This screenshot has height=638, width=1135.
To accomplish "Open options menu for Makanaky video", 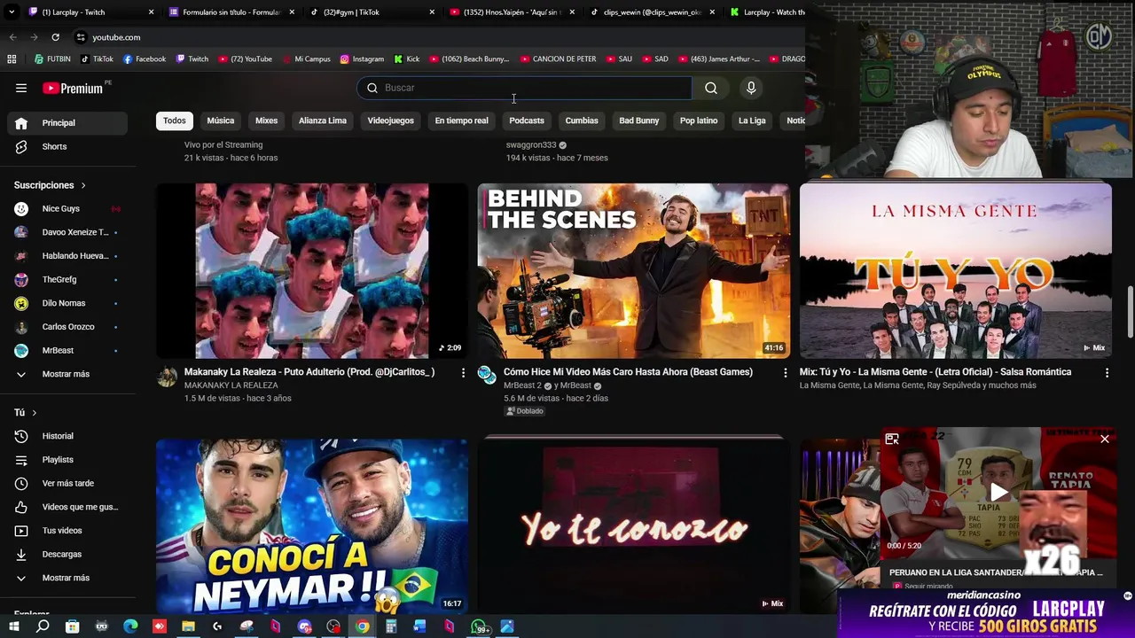I will coord(463,373).
